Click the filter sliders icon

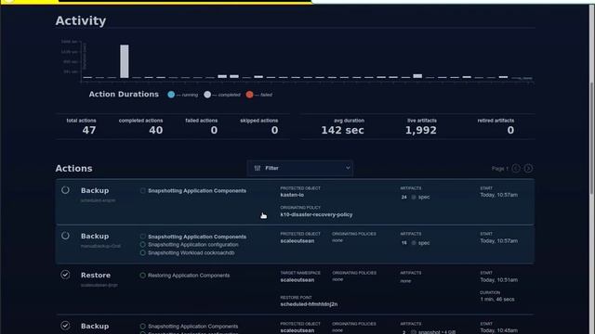tap(258, 168)
